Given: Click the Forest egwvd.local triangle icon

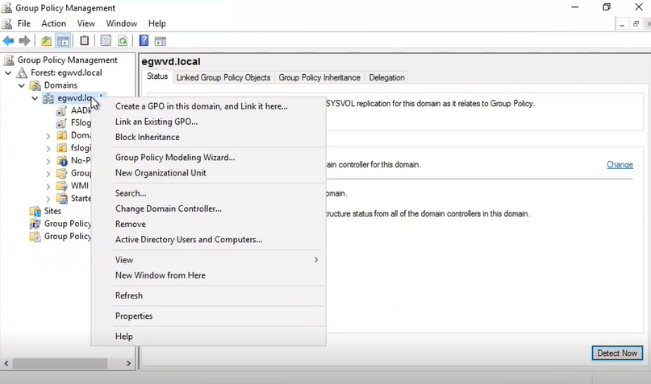Looking at the screenshot, I should (x=22, y=73).
